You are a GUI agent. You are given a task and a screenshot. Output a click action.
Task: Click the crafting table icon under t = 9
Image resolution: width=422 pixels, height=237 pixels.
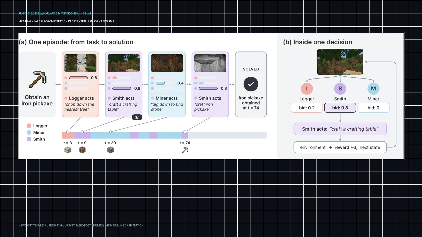point(82,150)
